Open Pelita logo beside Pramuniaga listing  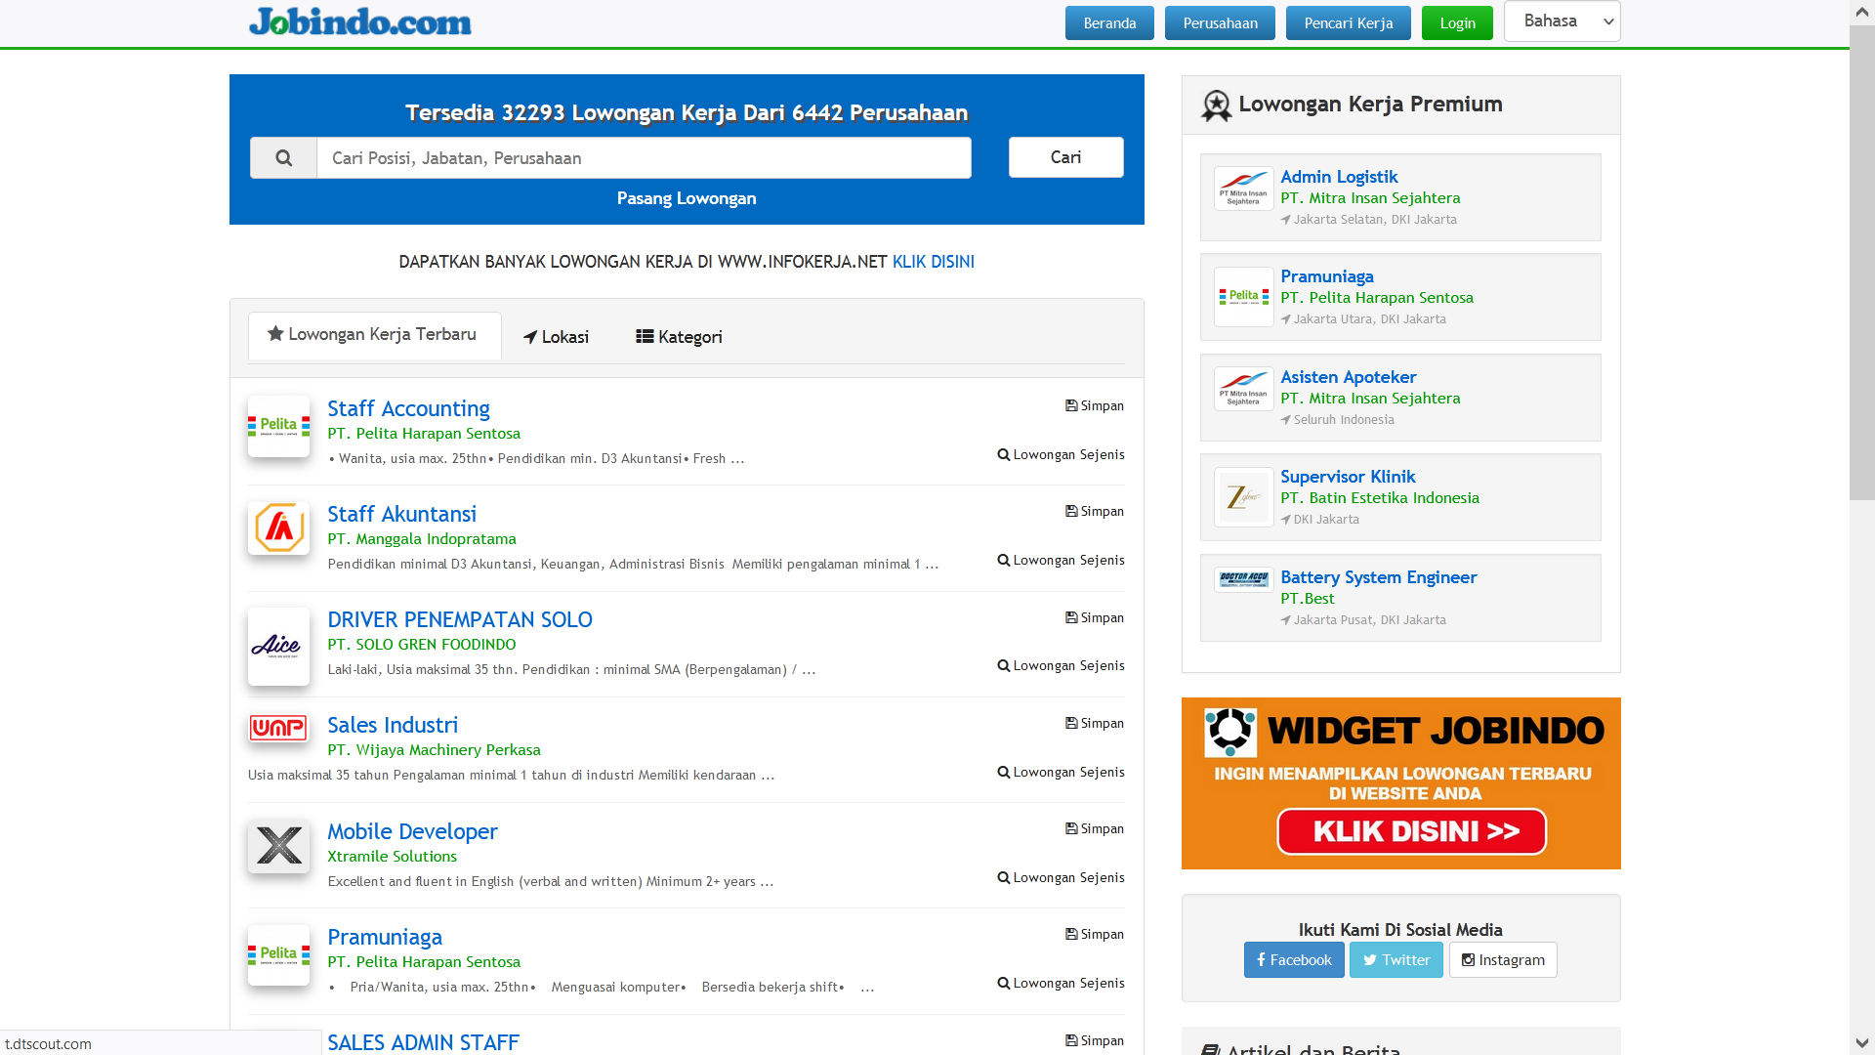click(x=278, y=954)
